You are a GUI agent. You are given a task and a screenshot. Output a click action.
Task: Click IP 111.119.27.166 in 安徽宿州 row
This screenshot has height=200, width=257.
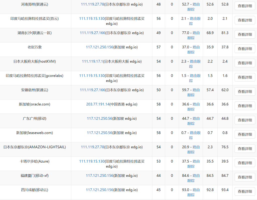[92, 90]
